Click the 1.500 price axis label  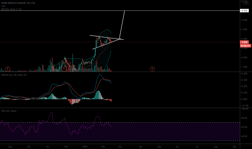click(x=244, y=67)
